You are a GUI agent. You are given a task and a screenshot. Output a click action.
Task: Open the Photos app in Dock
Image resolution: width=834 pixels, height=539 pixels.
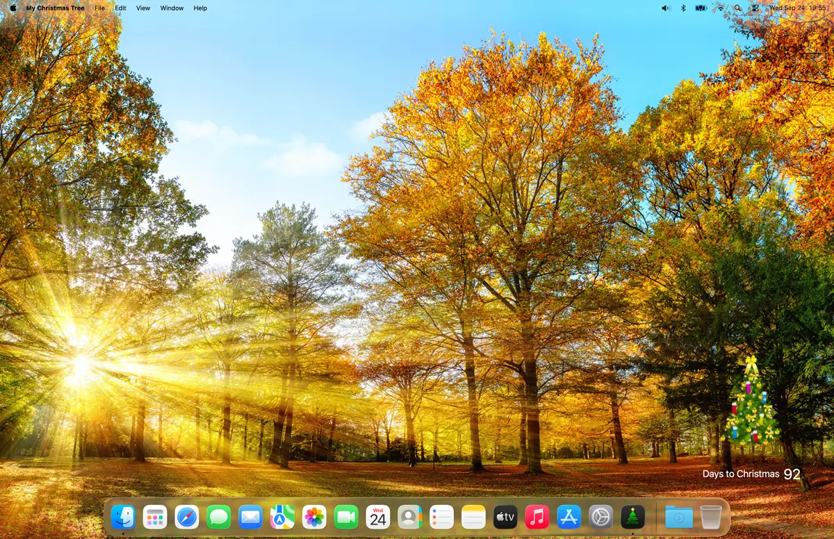pyautogui.click(x=314, y=517)
